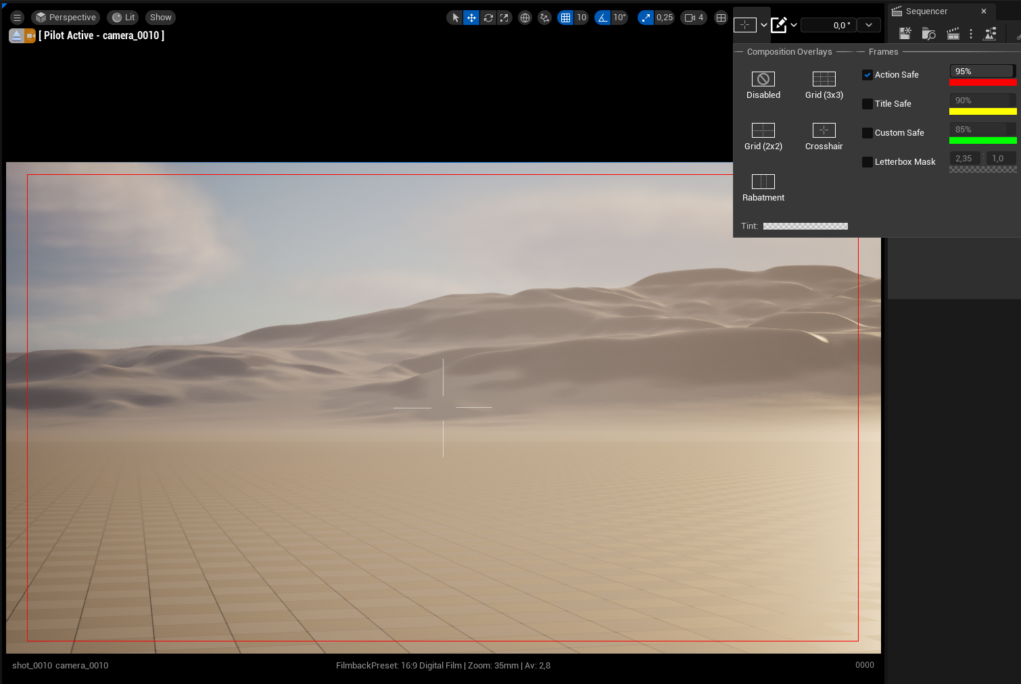The image size is (1021, 684).
Task: Close the Sequencer tab
Action: click(x=984, y=11)
